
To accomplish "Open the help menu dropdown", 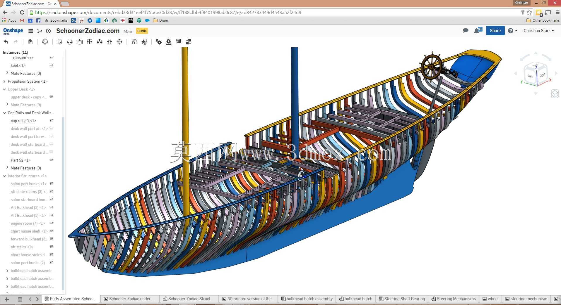I will [x=512, y=31].
